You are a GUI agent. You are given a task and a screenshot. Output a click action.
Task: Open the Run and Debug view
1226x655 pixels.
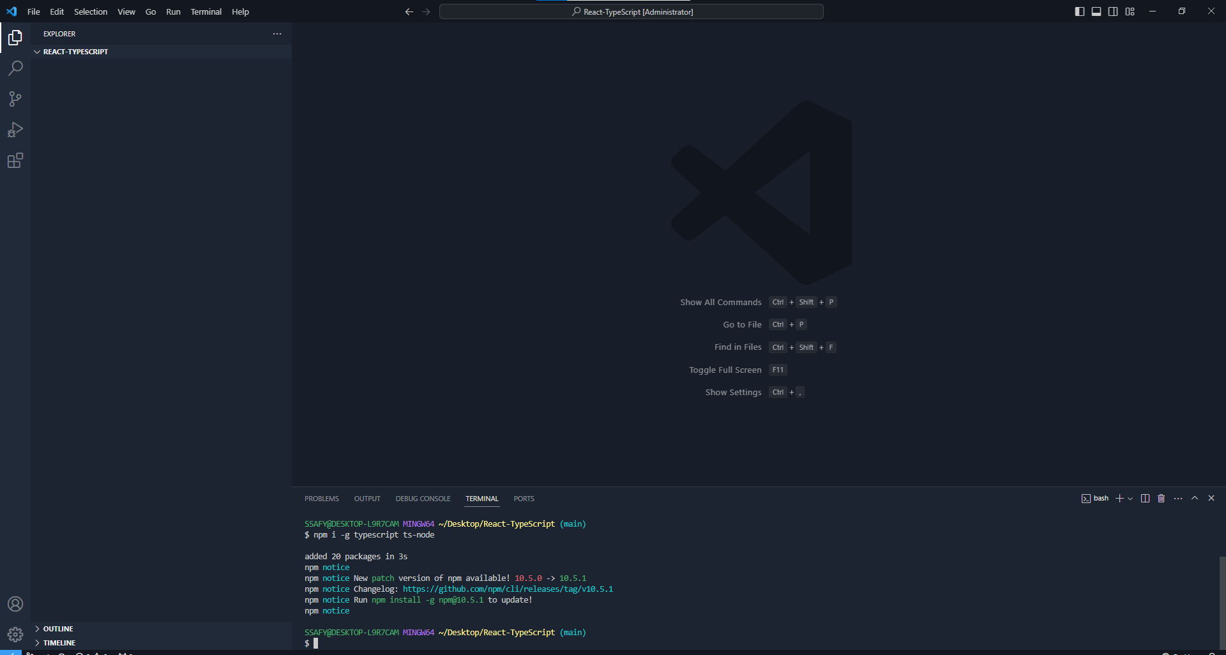15,130
